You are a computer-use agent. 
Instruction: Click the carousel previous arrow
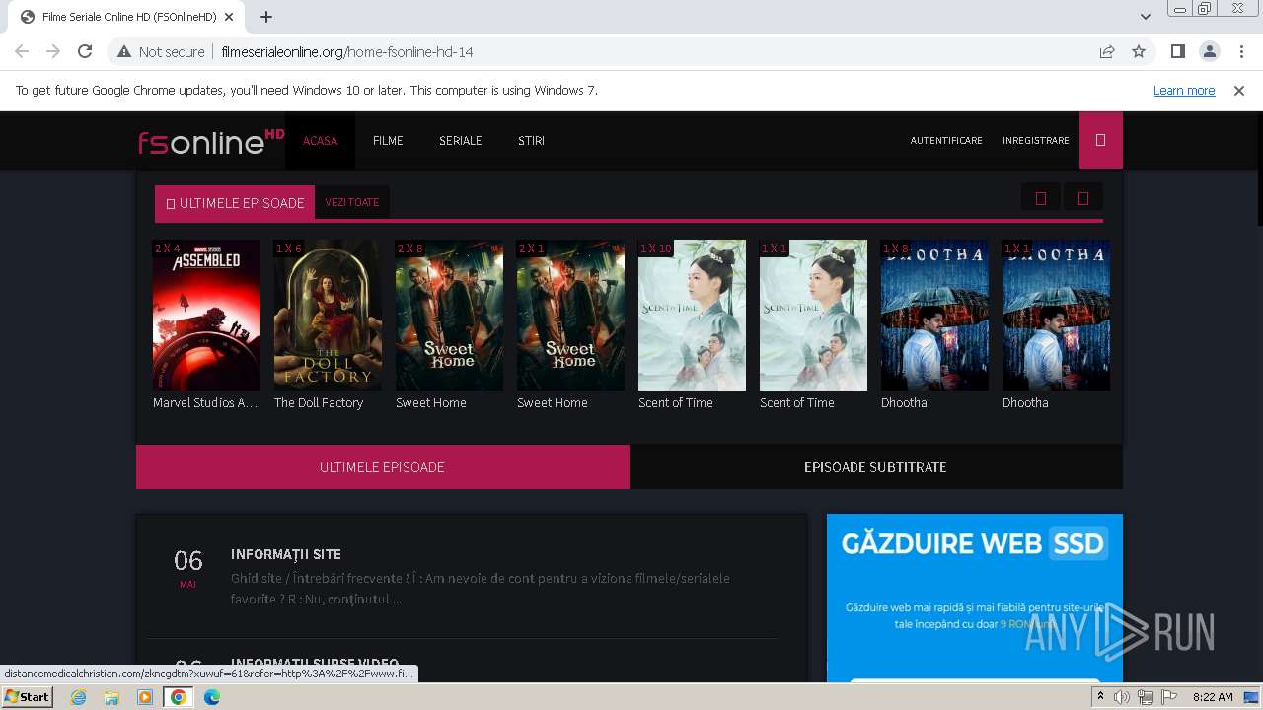[x=1041, y=198]
